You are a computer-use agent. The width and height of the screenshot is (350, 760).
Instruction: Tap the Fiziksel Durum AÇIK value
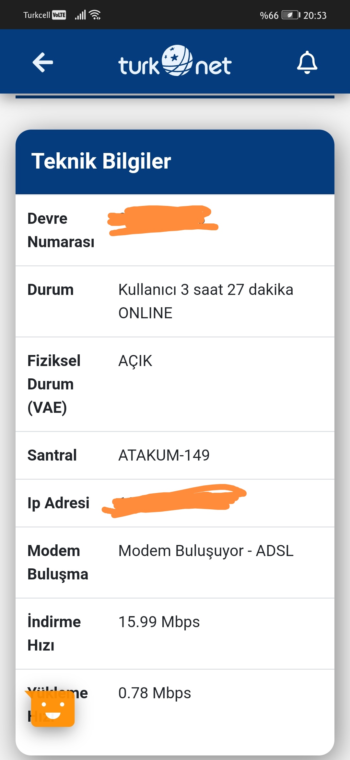135,361
